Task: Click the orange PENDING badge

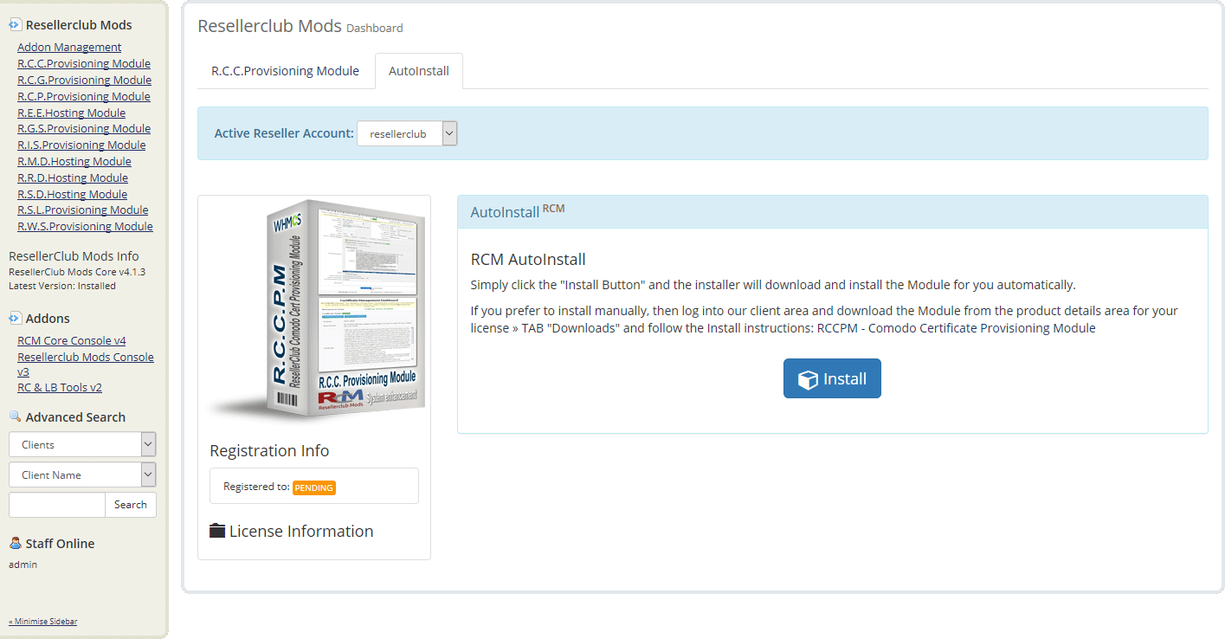Action: point(314,487)
